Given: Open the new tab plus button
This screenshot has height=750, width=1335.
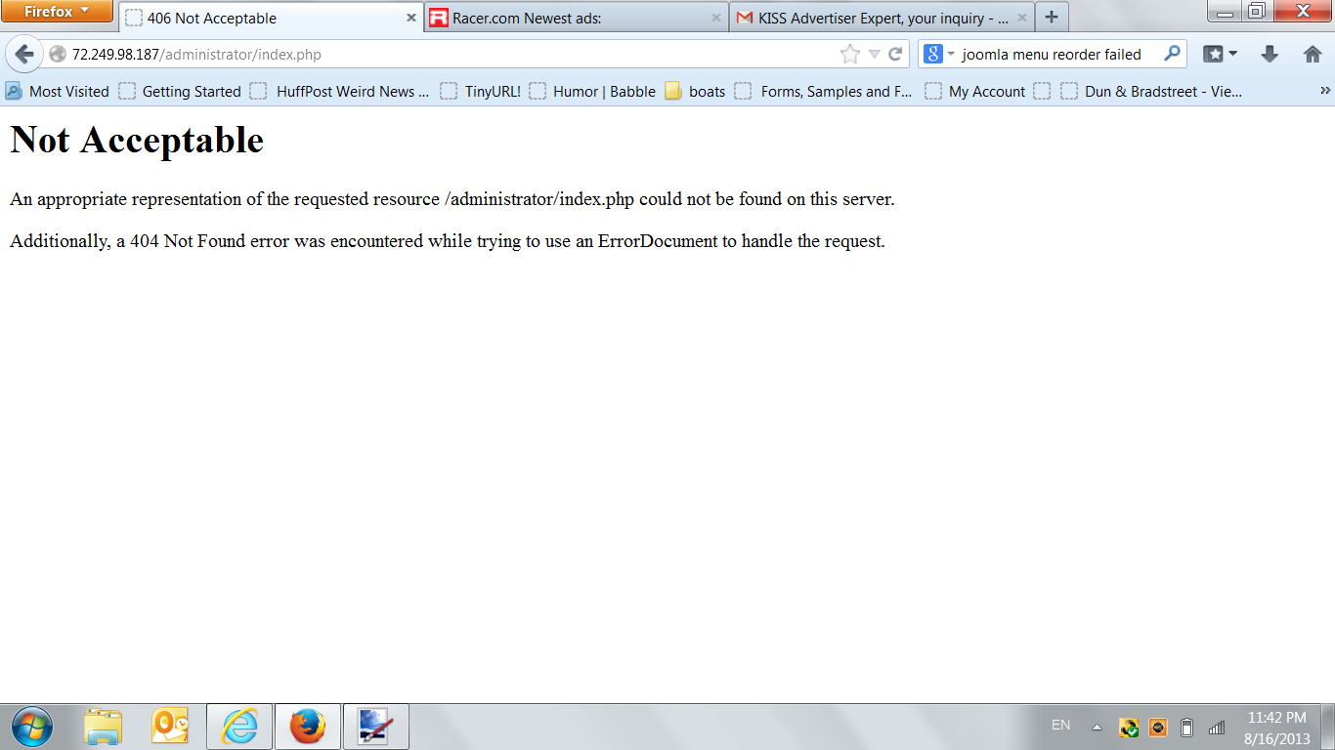Looking at the screenshot, I should point(1052,18).
